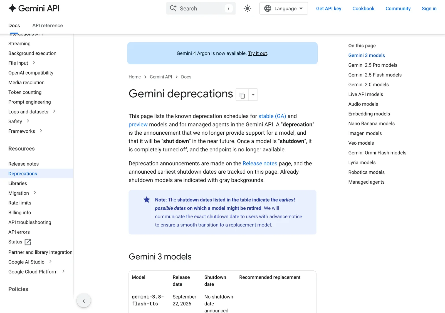Open the Cookbook link

tap(363, 8)
